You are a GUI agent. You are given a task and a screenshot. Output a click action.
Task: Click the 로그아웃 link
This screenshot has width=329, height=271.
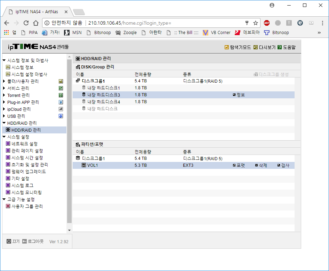click(33, 241)
